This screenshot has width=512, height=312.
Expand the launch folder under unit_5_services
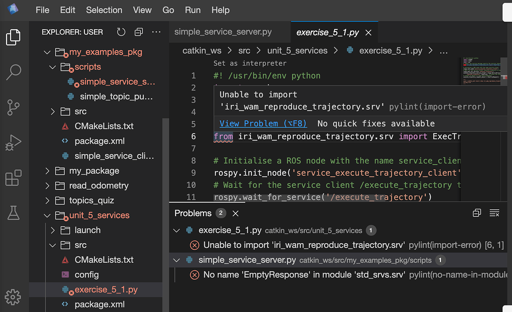[x=53, y=230]
